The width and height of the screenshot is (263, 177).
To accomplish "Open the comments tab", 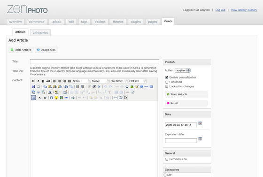I will 37,22.
